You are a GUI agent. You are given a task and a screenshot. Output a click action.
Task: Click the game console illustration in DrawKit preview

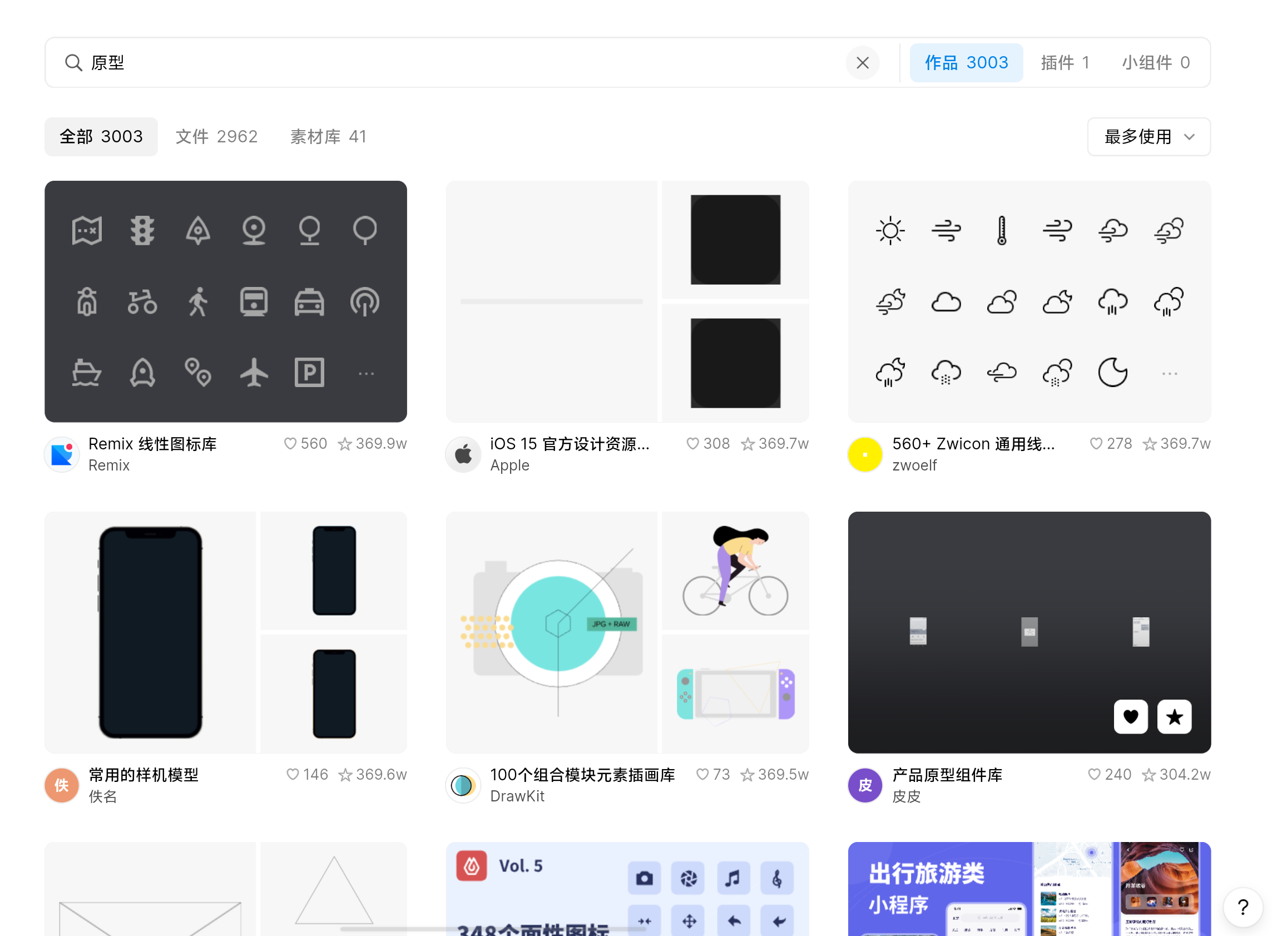coord(735,694)
